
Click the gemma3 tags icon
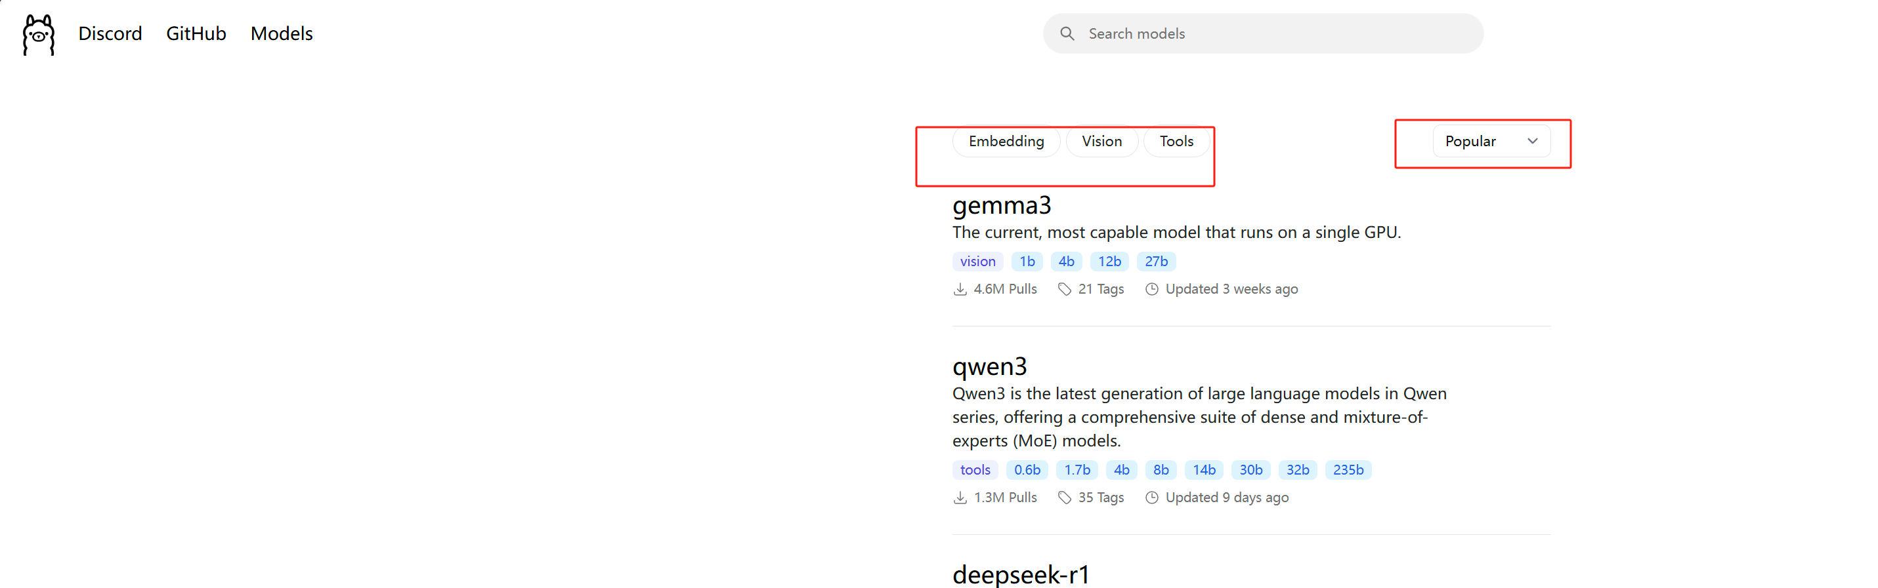coord(1065,290)
